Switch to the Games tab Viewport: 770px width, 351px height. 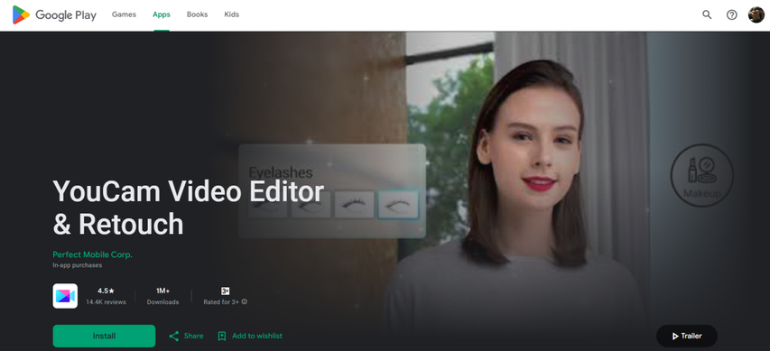point(124,14)
